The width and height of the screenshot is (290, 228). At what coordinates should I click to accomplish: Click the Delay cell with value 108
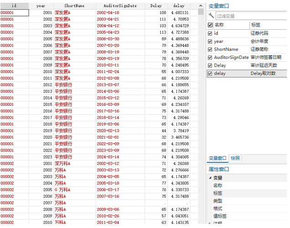point(156,13)
